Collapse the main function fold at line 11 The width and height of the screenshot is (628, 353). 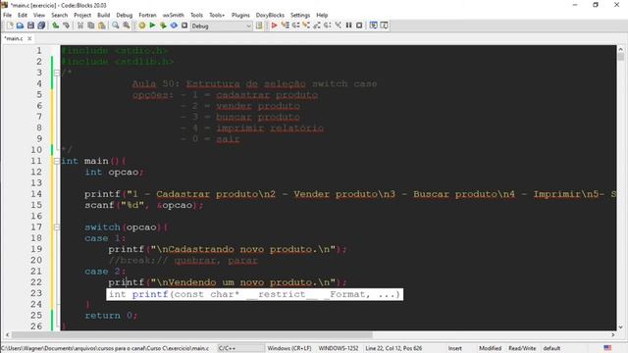(x=57, y=161)
